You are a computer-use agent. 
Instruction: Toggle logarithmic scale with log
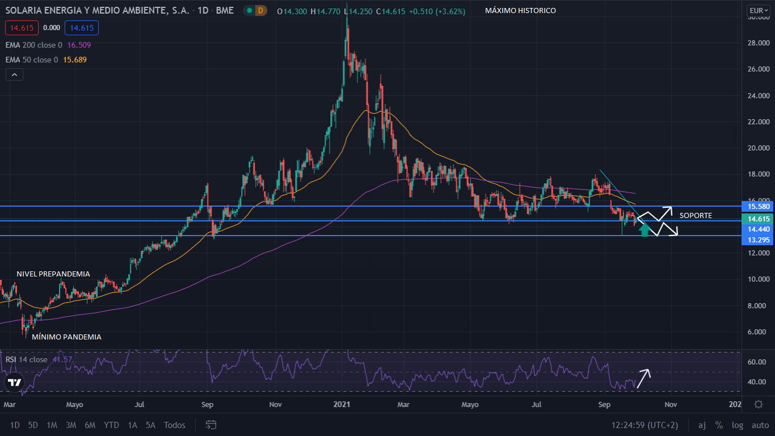pos(738,425)
